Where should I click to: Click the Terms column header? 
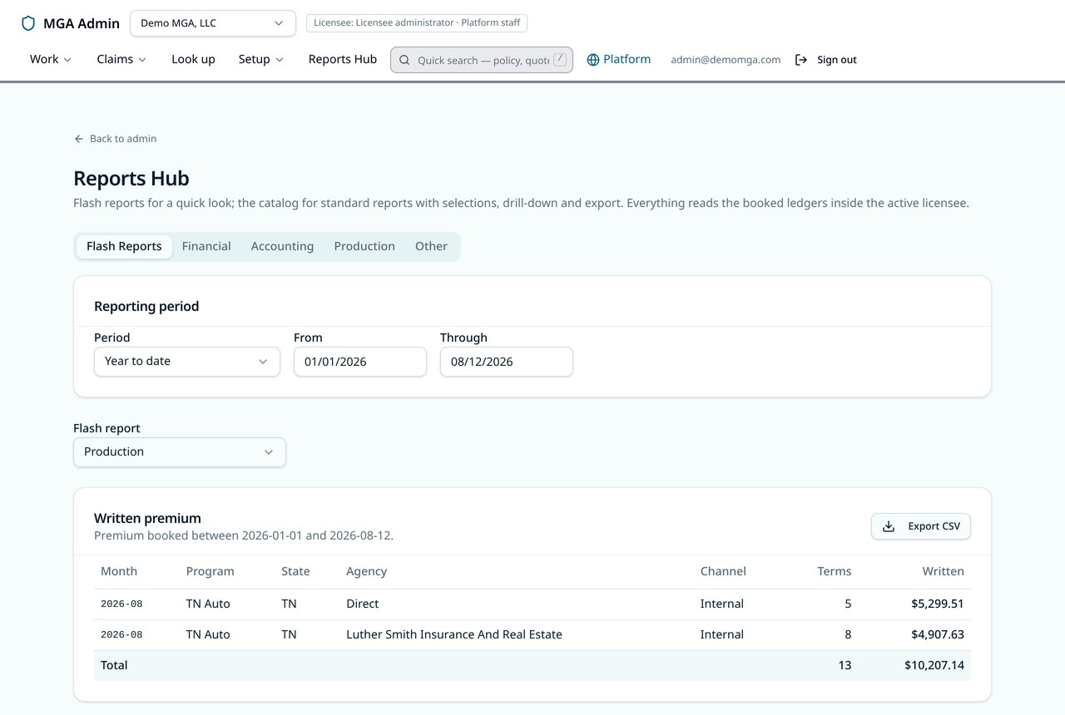coord(835,572)
